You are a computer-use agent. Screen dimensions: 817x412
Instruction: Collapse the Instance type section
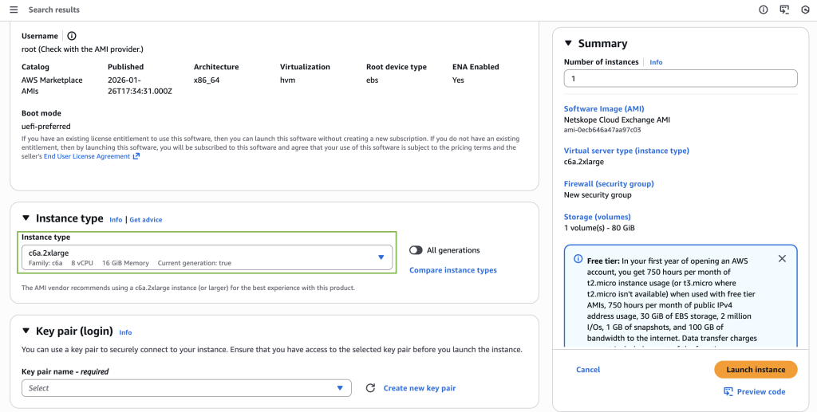(x=26, y=218)
